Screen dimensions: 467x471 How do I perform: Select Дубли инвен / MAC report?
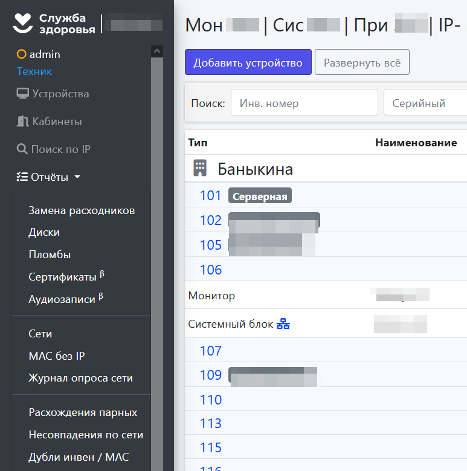coord(79,457)
